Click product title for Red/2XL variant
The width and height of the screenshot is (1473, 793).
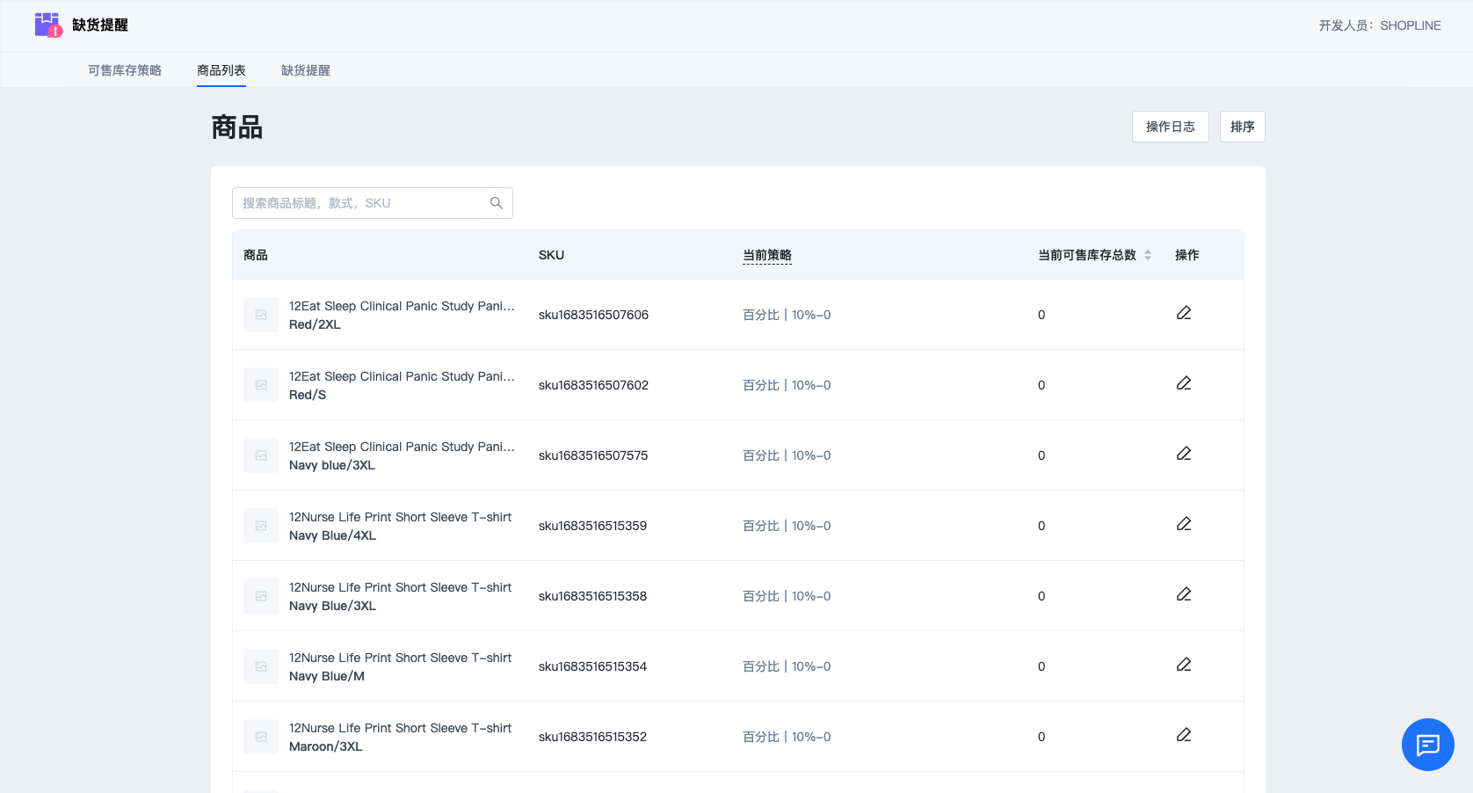(402, 306)
